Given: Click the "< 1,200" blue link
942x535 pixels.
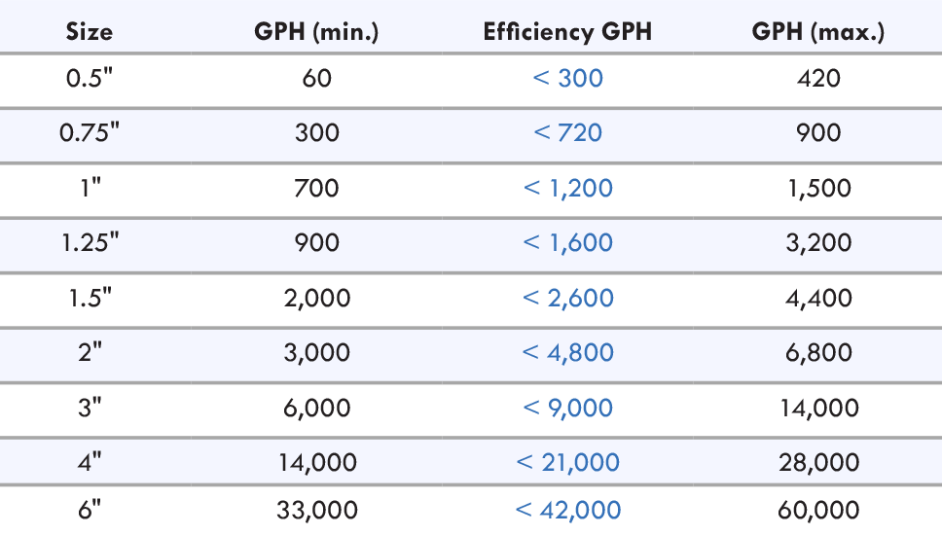Looking at the screenshot, I should pos(568,187).
